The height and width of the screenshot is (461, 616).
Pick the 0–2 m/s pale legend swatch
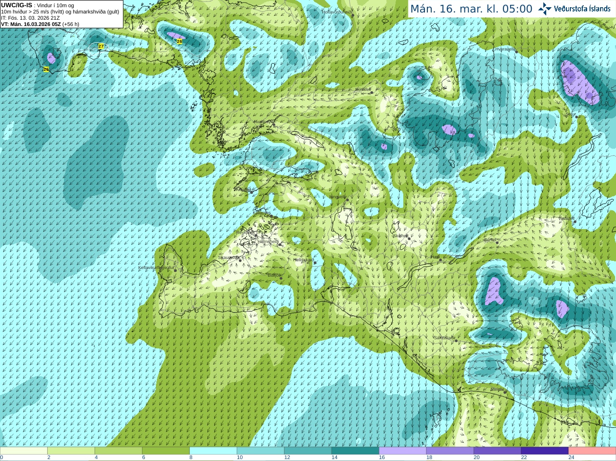tap(24, 451)
